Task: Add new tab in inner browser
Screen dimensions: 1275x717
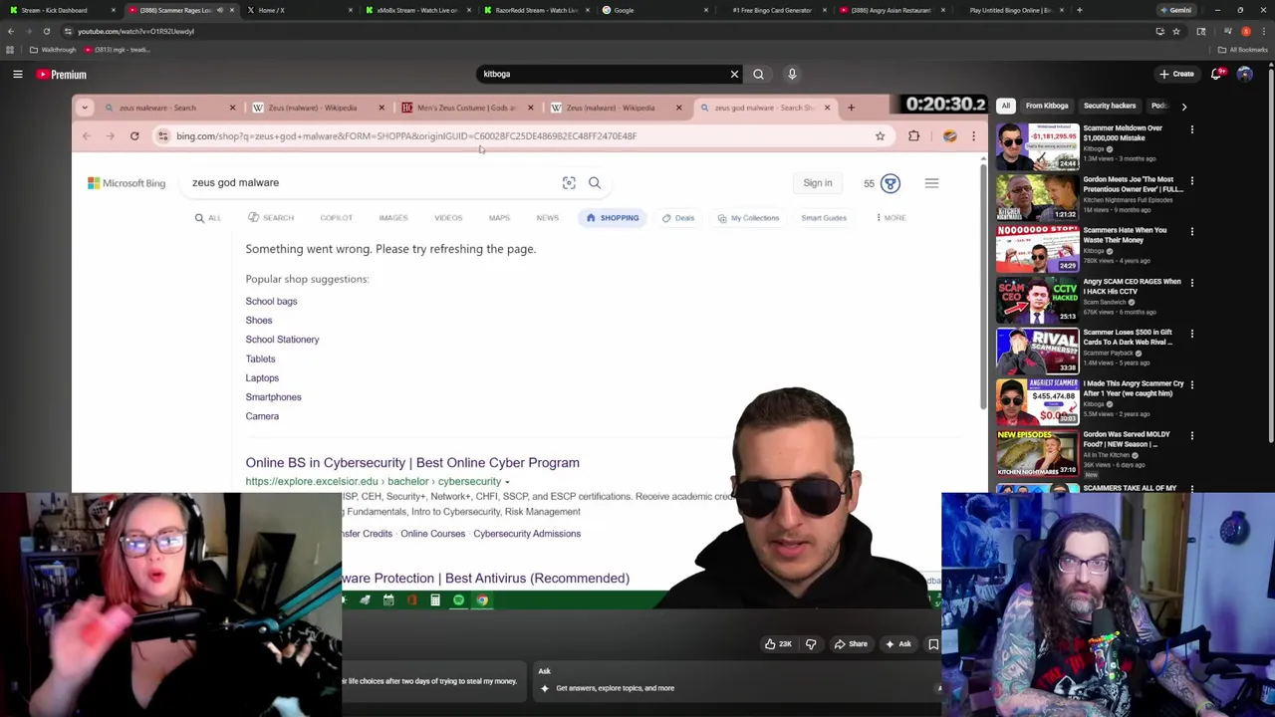Action: coord(851,108)
